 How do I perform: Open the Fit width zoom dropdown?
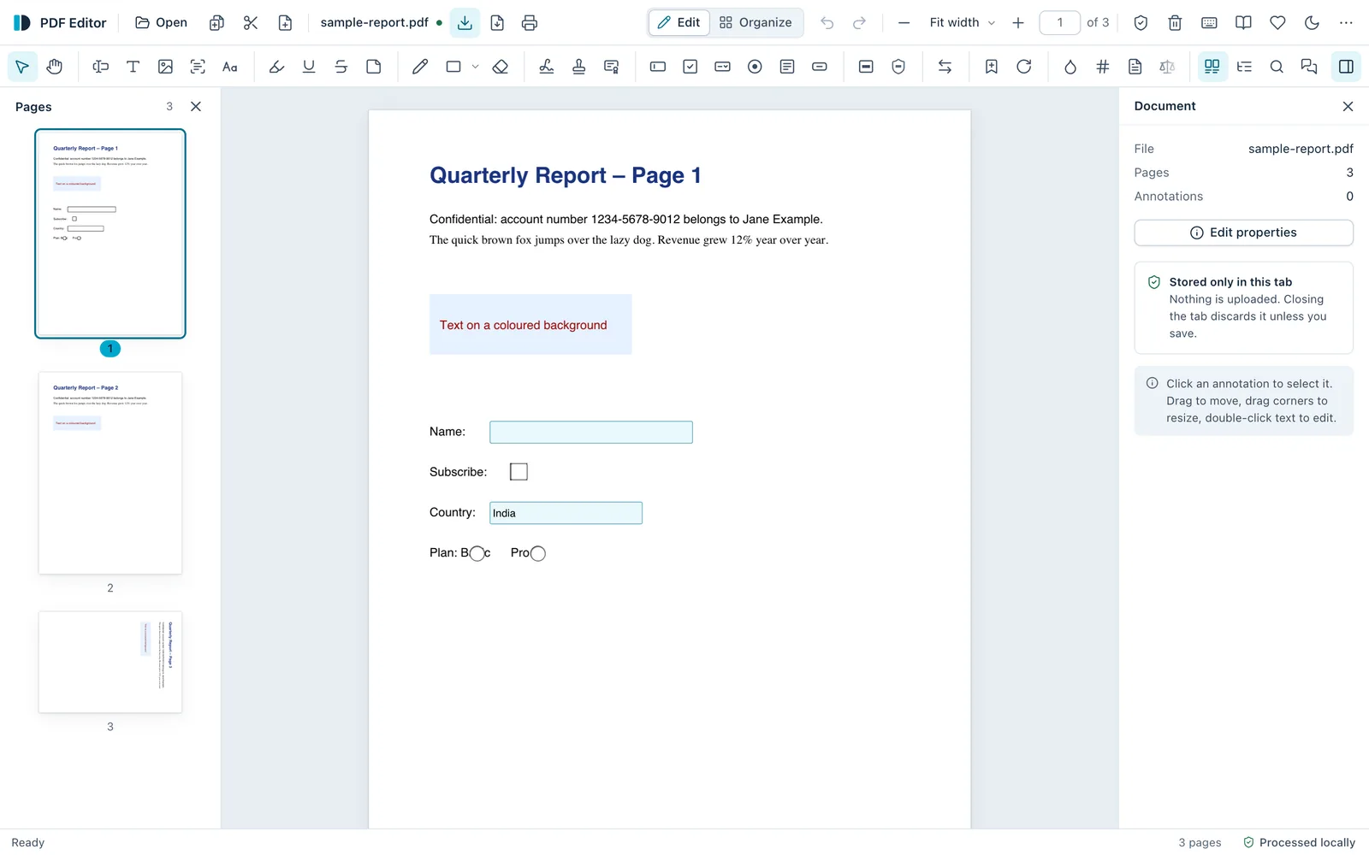[x=963, y=23]
